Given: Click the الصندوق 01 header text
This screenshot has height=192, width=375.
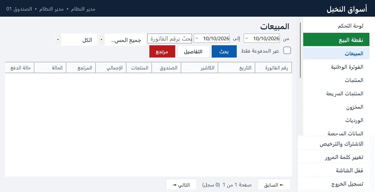Looking at the screenshot, I should click(x=19, y=9).
